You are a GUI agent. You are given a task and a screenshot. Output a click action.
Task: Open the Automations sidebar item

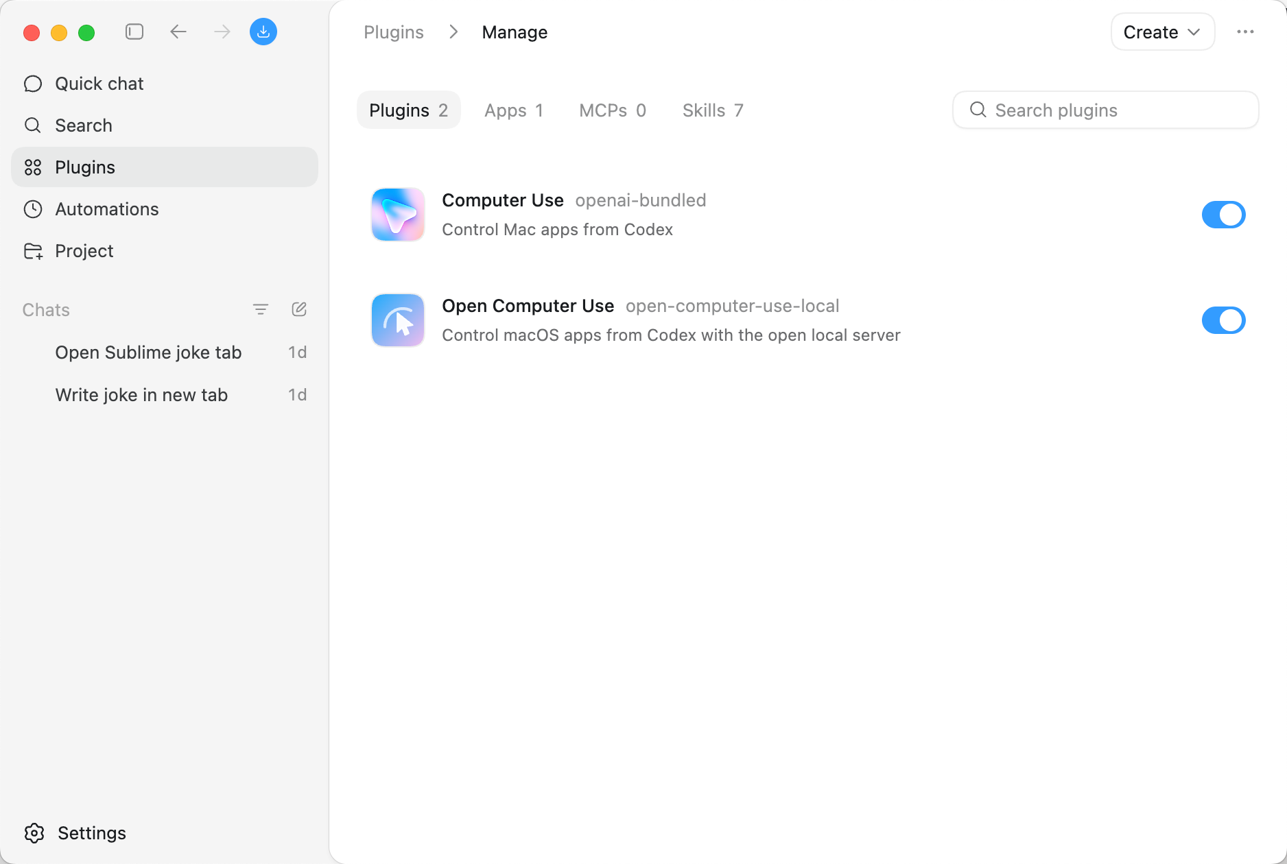106,209
